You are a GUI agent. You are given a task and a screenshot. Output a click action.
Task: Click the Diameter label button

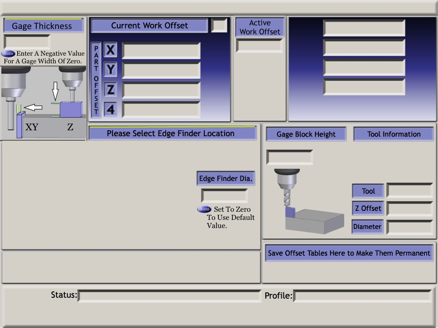368,227
